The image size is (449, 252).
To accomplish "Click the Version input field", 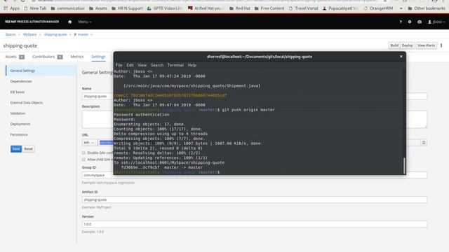I will pyautogui.click(x=255, y=224).
